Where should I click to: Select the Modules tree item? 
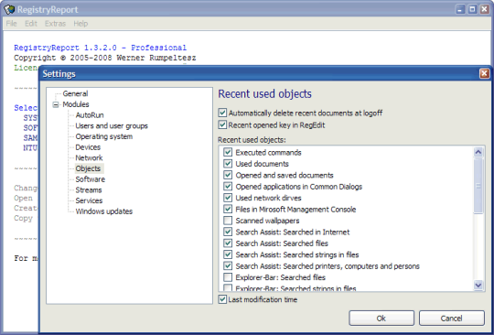pos(76,104)
